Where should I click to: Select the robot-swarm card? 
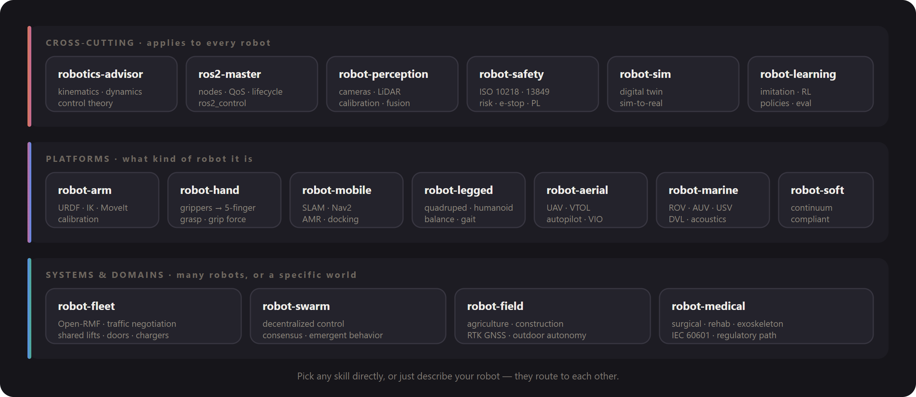[348, 316]
